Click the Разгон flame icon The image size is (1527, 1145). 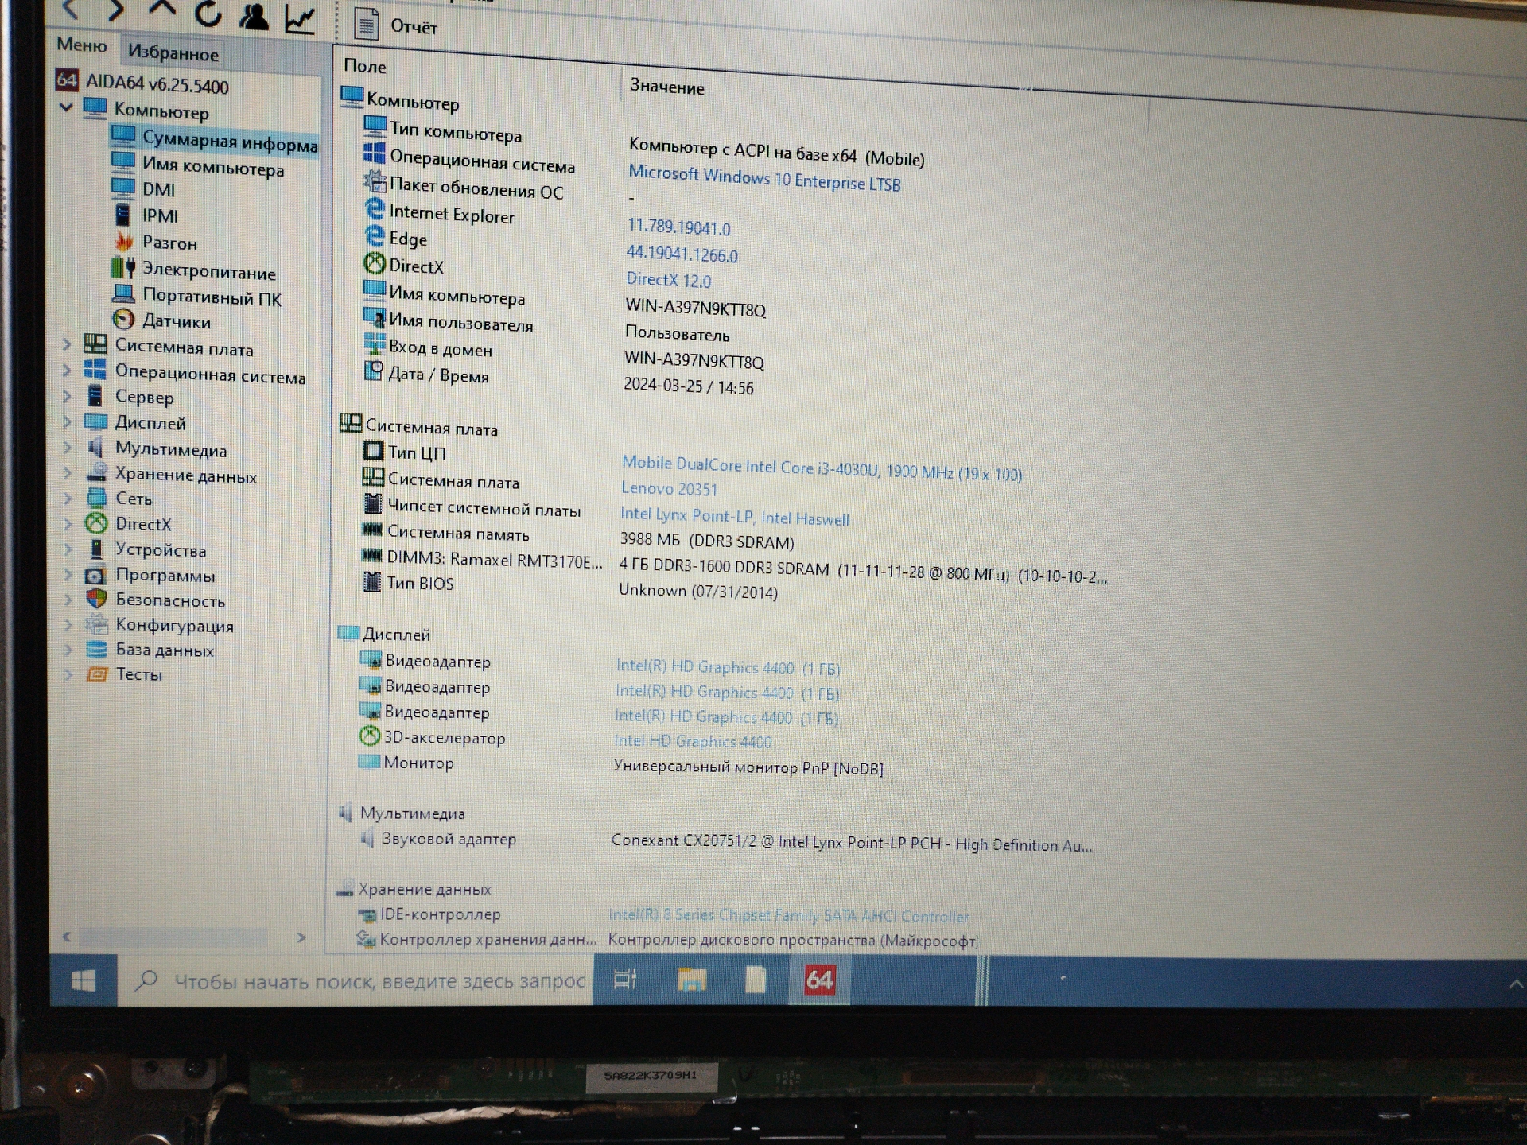(x=123, y=241)
